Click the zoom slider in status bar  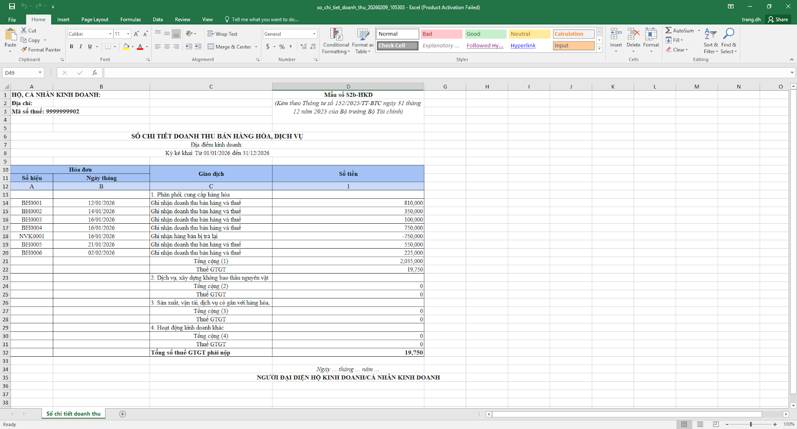tap(751, 424)
